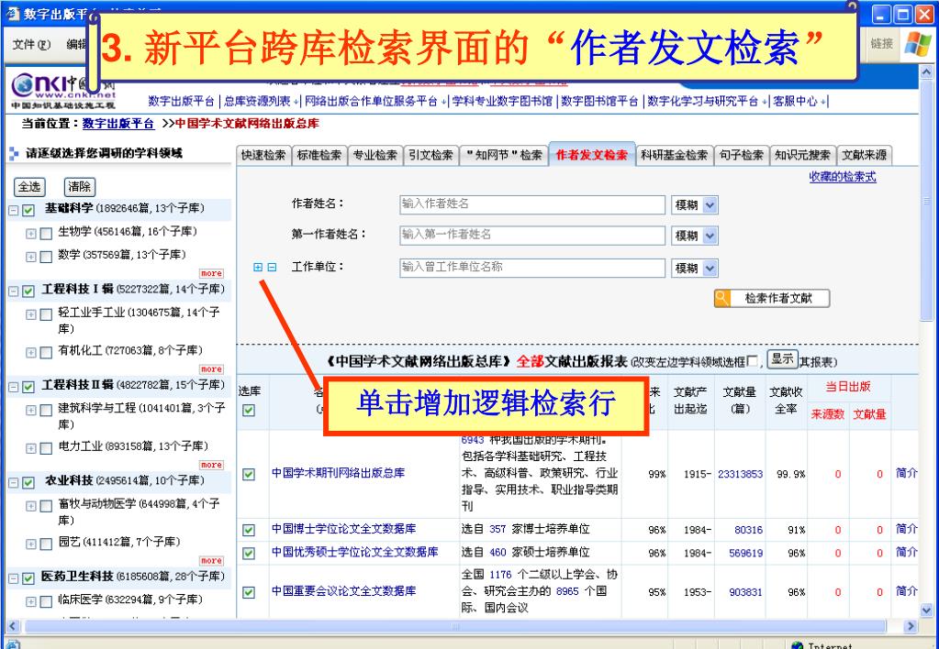The height and width of the screenshot is (649, 939).
Task: Expand 生物学 subcategory
Action: (31, 234)
